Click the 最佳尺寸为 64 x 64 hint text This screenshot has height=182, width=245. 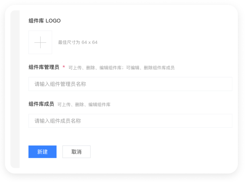[78, 42]
